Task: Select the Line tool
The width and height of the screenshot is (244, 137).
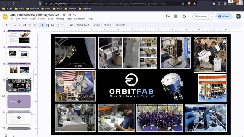Action: pyautogui.click(x=63, y=25)
